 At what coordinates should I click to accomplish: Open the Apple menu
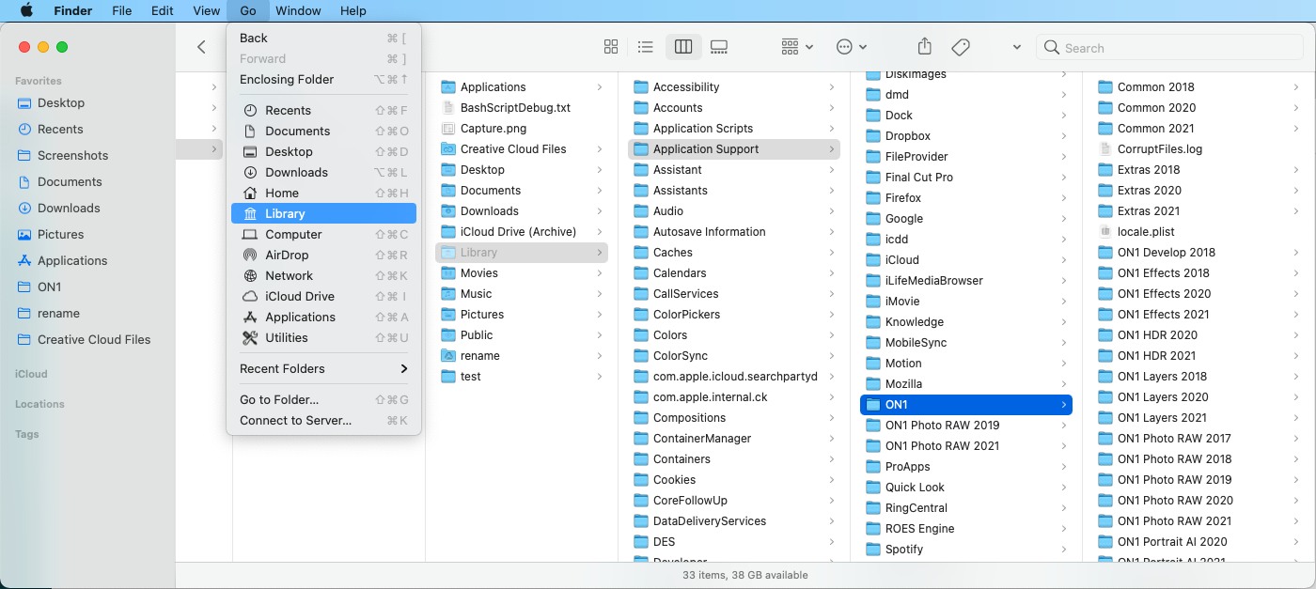pos(25,10)
